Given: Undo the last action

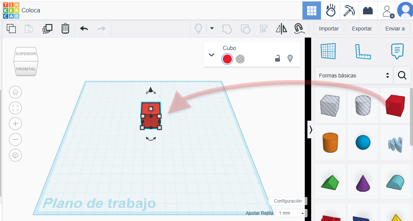Looking at the screenshot, I should (x=84, y=29).
